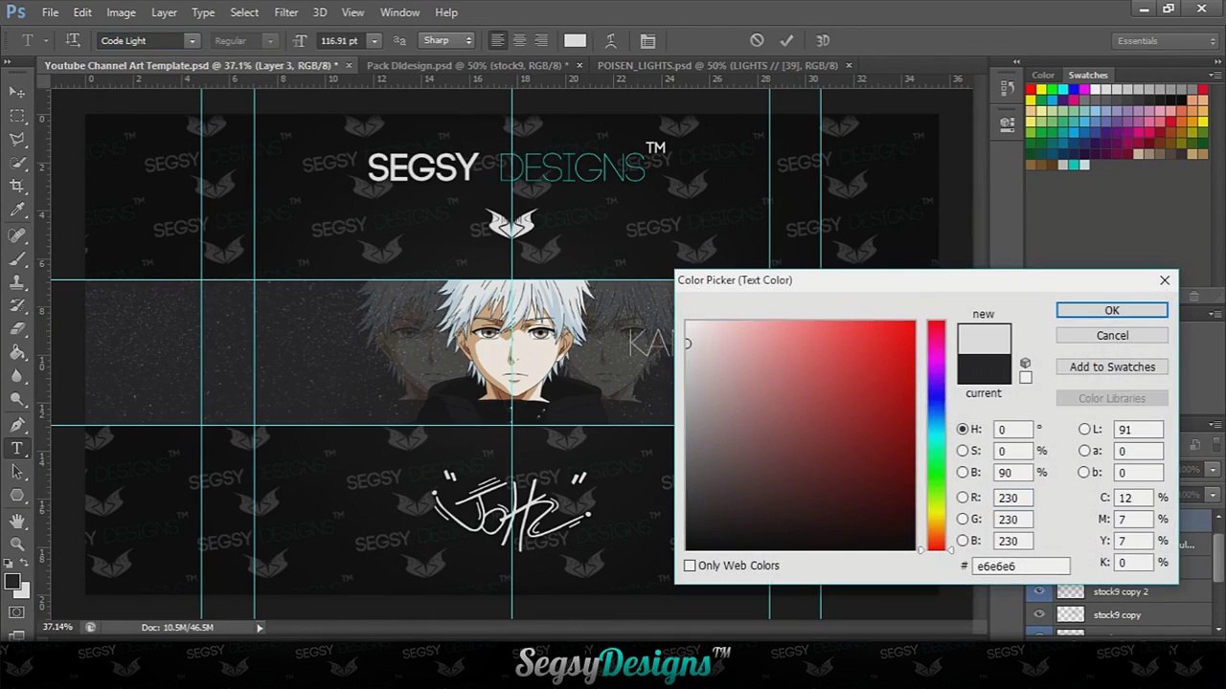Click the text color swatch in options bar

pyautogui.click(x=575, y=40)
